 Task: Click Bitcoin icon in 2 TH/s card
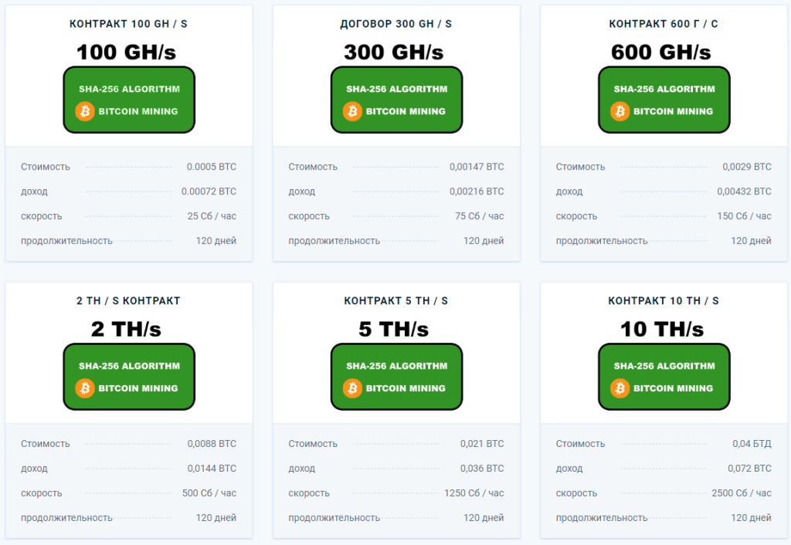pos(85,388)
